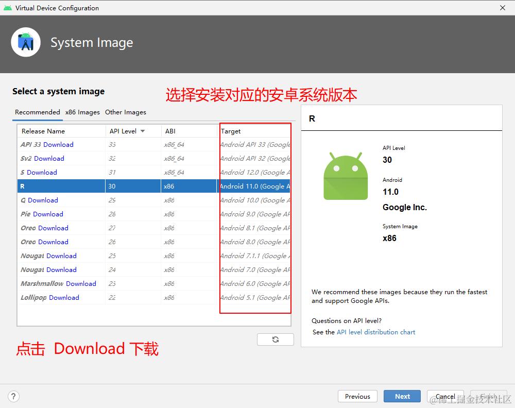The image size is (515, 408).
Task: Download the Oreo API 26 image
Action: (x=53, y=242)
